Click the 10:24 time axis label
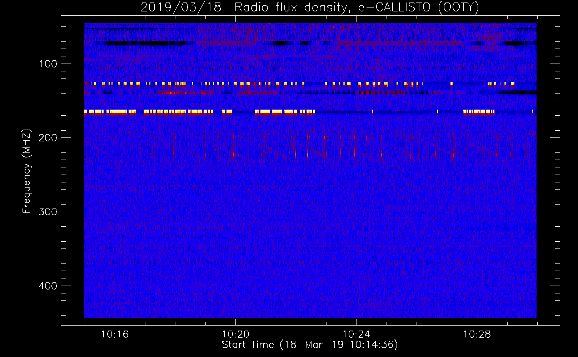Viewport: 578px width, 357px height. point(356,335)
